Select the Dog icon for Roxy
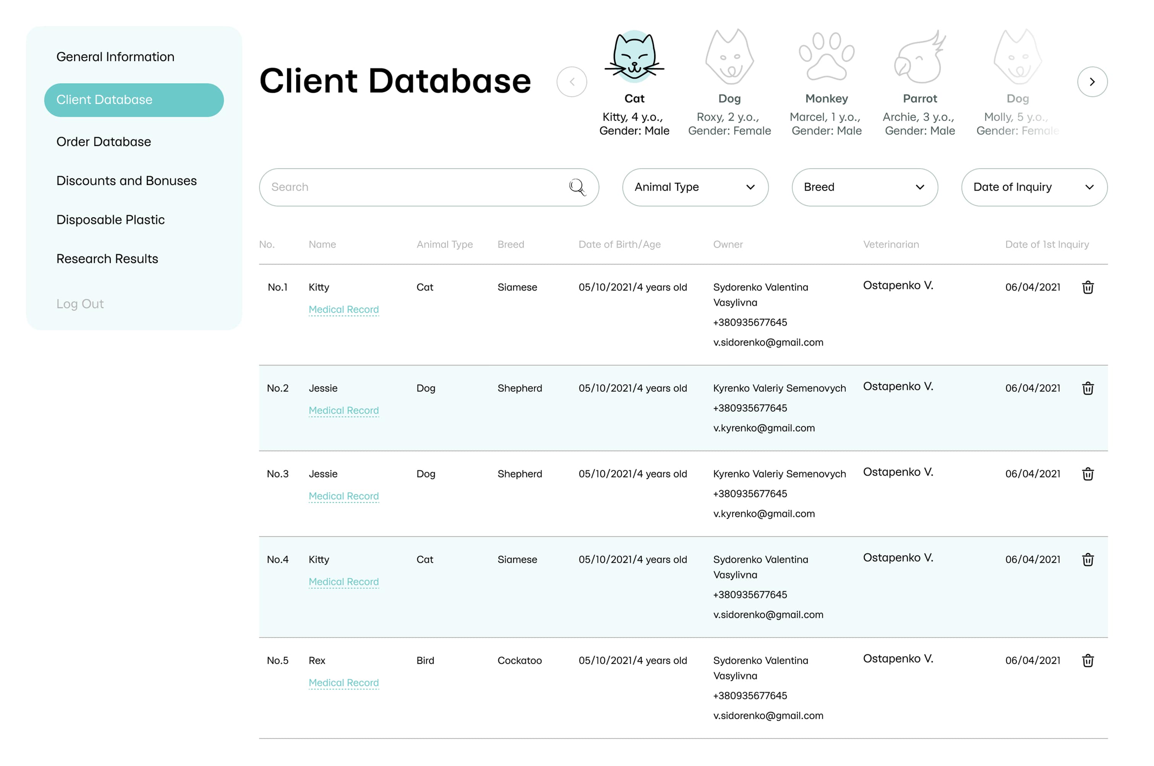This screenshot has width=1154, height=766. pyautogui.click(x=729, y=57)
